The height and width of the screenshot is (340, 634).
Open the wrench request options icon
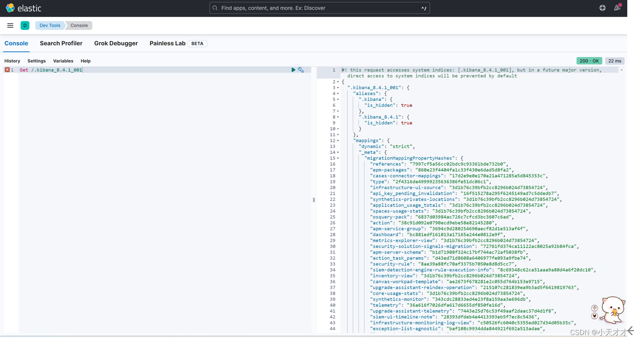[x=301, y=70]
